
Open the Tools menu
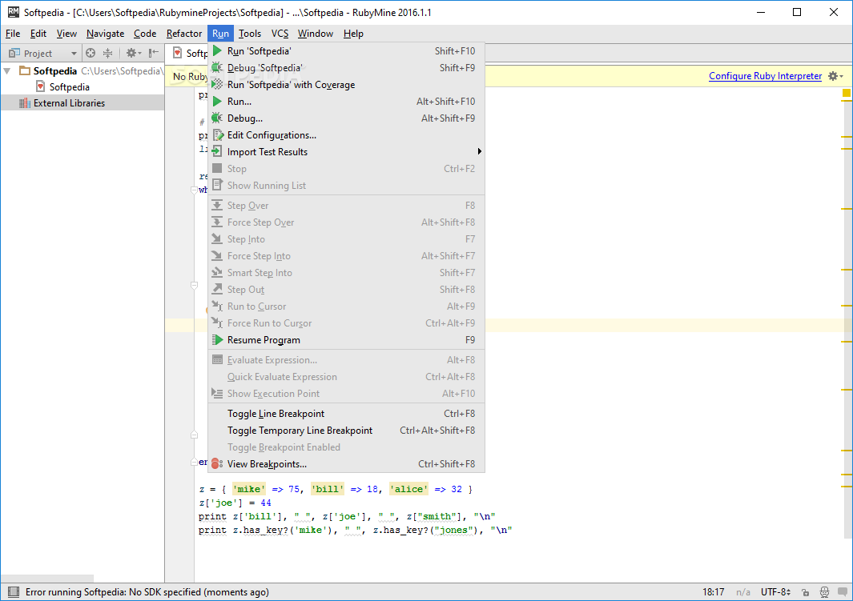(250, 34)
